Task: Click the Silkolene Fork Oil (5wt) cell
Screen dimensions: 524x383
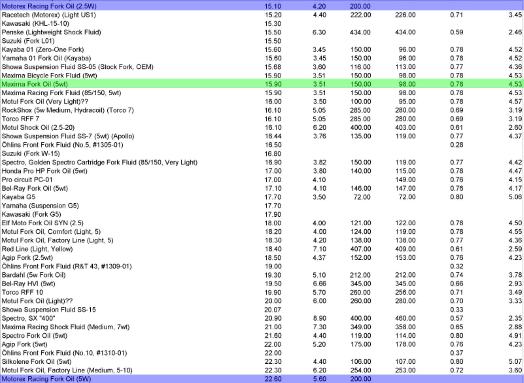Action: click(37, 361)
